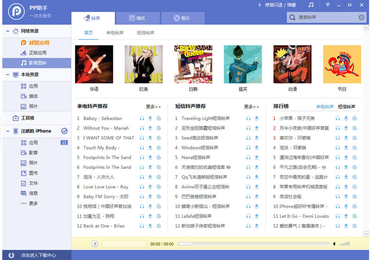Open the download center icon at bottom left
The image size is (370, 260).
11,255
